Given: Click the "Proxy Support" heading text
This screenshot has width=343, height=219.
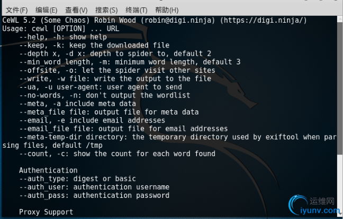Looking at the screenshot, I should [x=46, y=212].
